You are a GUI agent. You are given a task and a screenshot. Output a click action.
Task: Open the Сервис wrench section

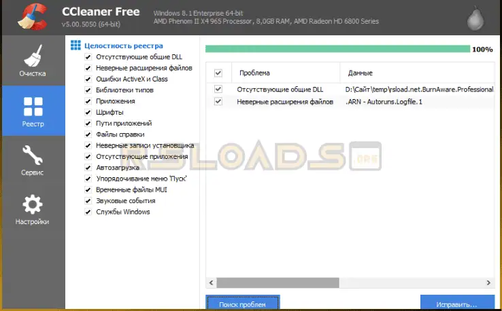coord(33,160)
